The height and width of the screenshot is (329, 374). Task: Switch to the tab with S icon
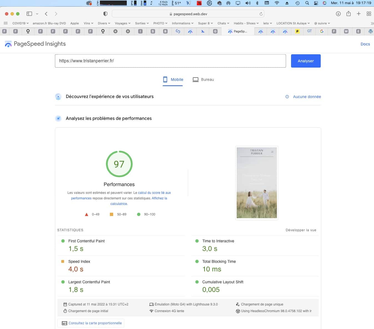pos(153,31)
